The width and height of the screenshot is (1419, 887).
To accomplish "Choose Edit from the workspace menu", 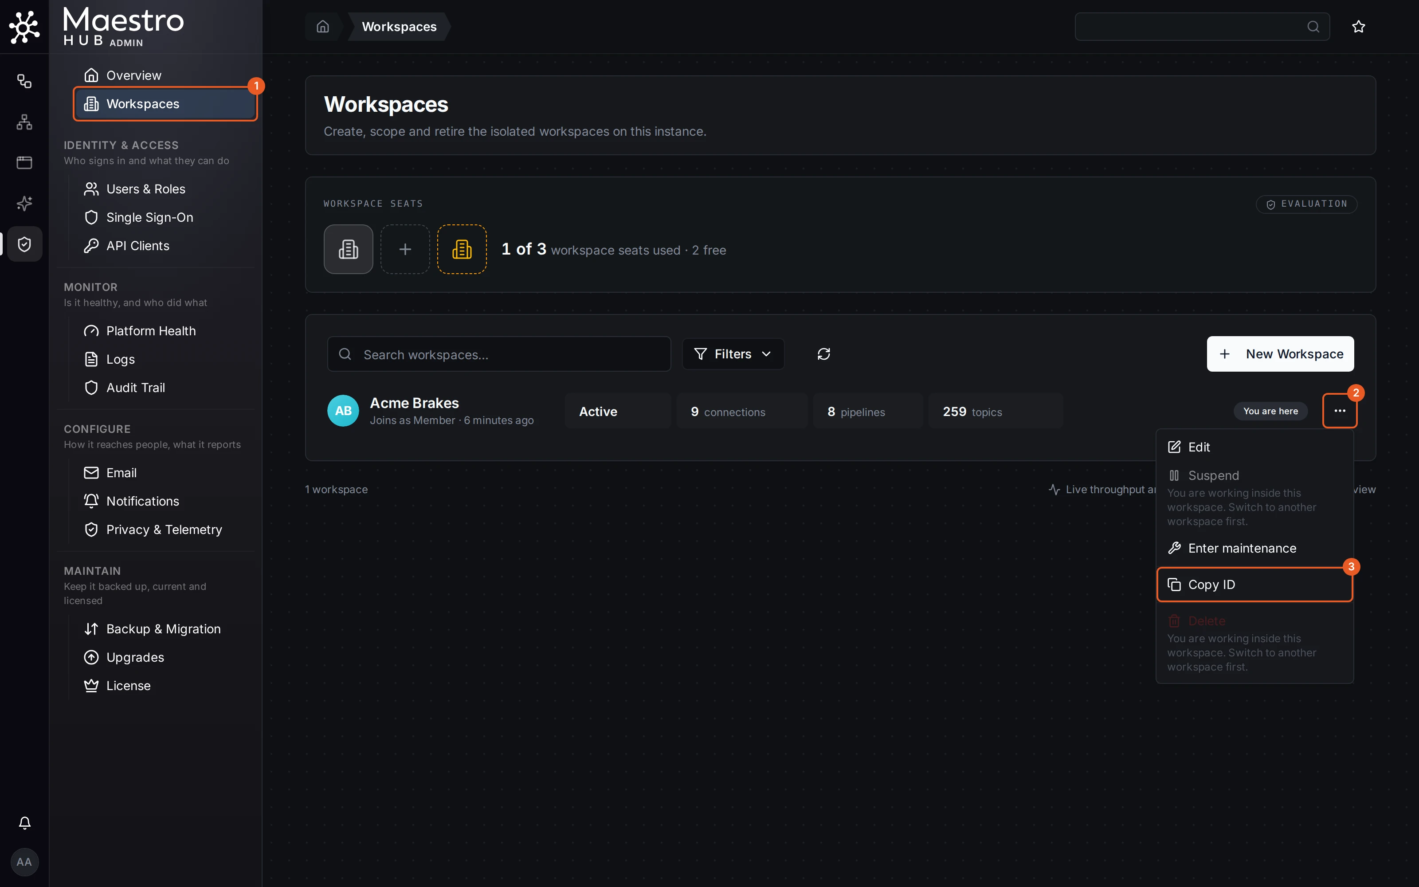I will click(1254, 447).
